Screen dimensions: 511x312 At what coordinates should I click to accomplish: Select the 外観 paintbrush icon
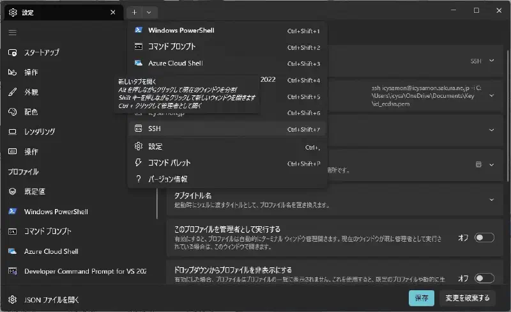click(12, 92)
